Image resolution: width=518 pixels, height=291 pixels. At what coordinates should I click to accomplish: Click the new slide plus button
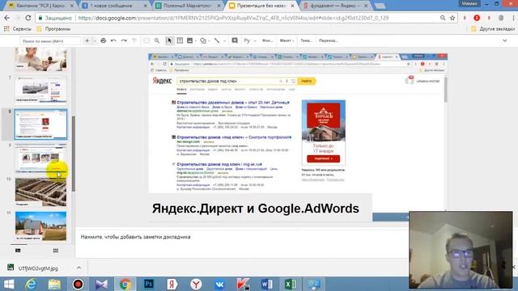87,40
